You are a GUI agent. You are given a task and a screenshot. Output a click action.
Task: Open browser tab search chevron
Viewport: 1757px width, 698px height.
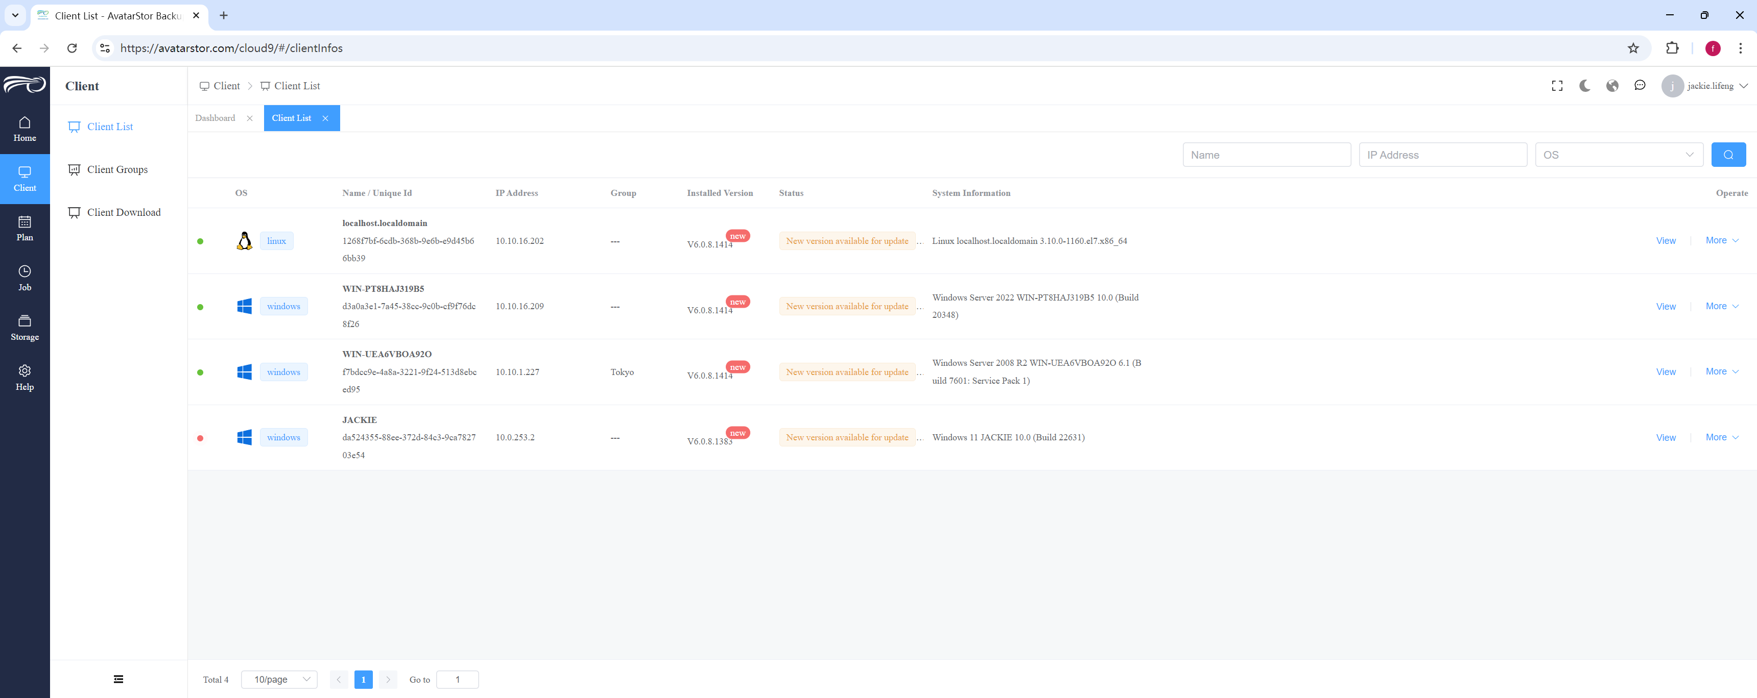click(15, 15)
